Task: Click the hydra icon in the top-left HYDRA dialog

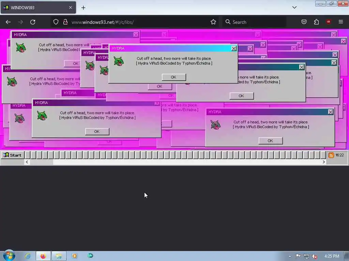Action: tap(21, 48)
